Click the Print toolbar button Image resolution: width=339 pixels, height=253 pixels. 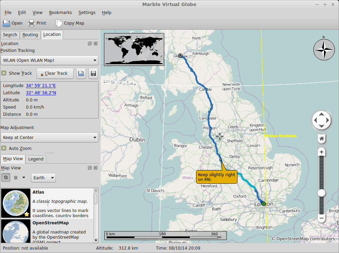click(37, 23)
